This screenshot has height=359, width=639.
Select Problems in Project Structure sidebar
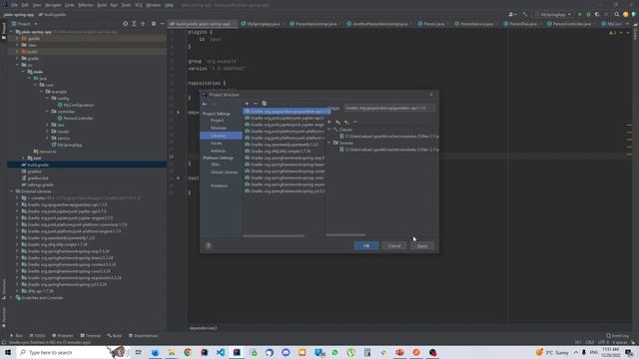[219, 186]
